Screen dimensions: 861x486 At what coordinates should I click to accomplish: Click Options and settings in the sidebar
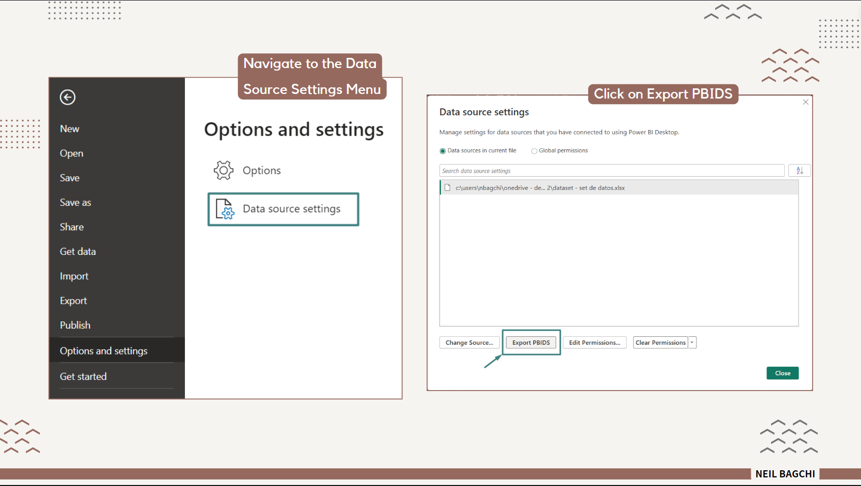point(104,350)
